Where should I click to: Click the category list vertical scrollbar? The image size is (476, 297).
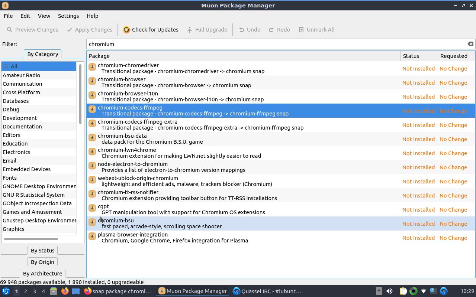pos(80,94)
